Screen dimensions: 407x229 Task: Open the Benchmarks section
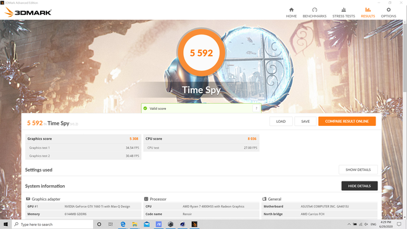tap(314, 12)
